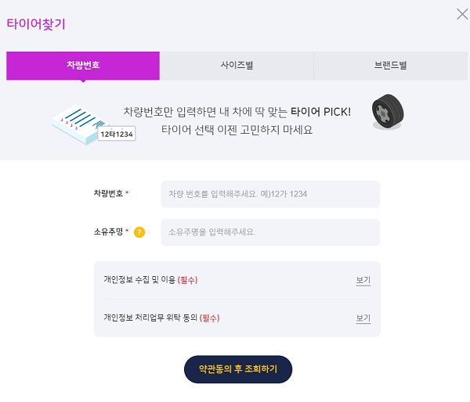Viewport: 470px width, 402px height.
Task: Select the 차량번호 tab
Action: (83, 65)
